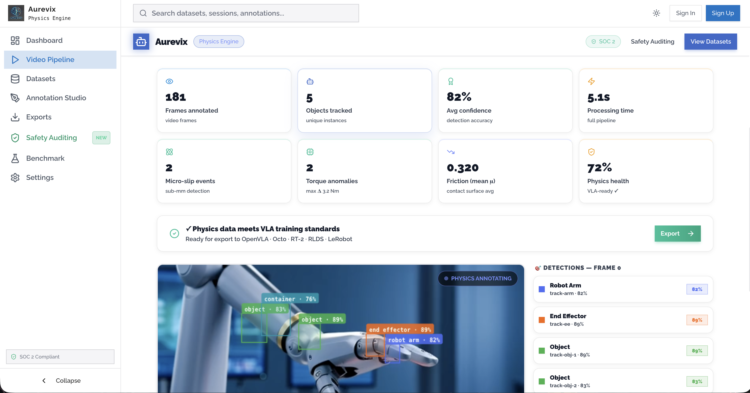This screenshot has width=750, height=393.
Task: Click the SOC 2 badge in header
Action: [603, 42]
